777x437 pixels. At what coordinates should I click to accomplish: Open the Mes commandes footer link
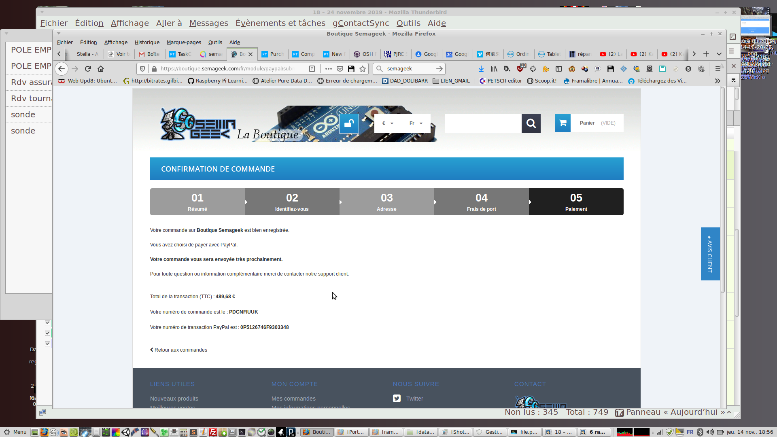point(293,399)
